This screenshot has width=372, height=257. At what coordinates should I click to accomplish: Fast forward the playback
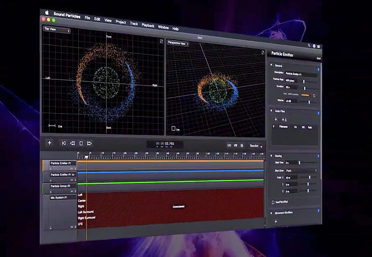[89, 143]
